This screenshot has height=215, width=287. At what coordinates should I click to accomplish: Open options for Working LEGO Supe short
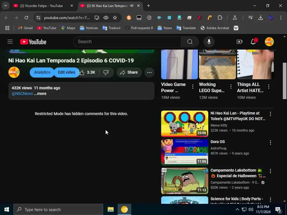click(x=231, y=87)
